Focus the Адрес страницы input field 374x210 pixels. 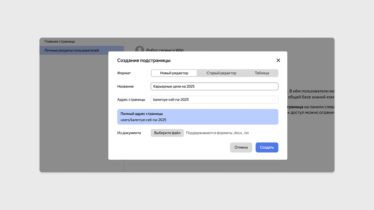point(214,99)
